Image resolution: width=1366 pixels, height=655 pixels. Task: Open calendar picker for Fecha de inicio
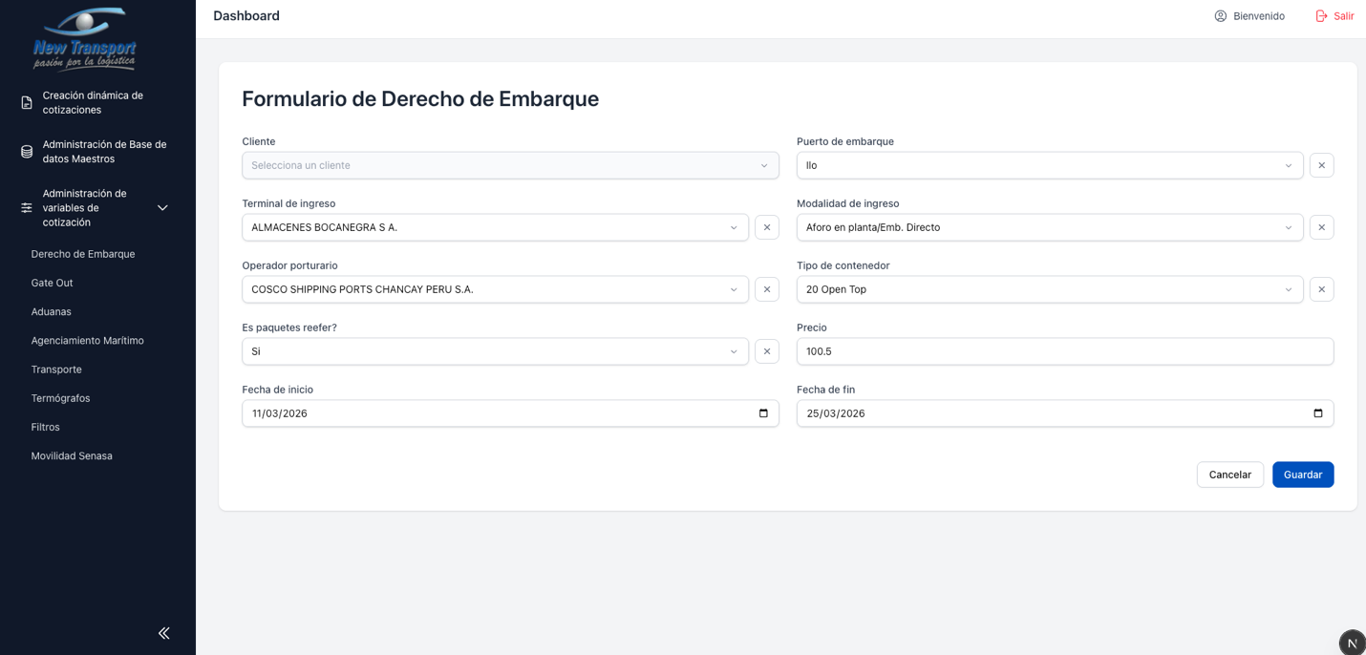click(763, 413)
